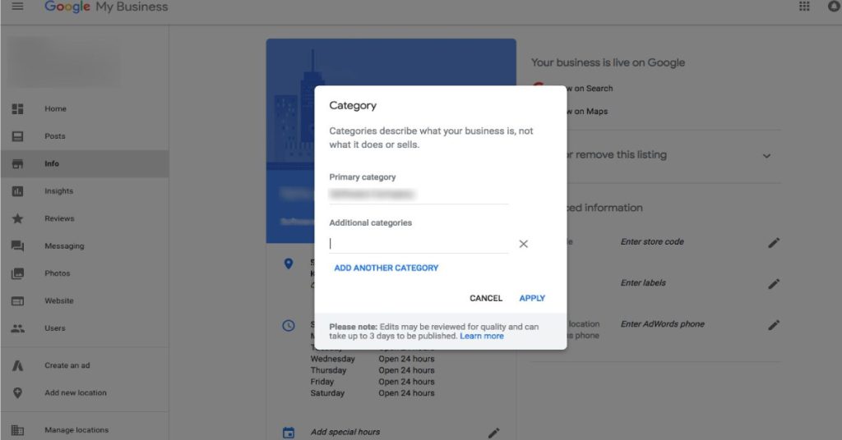
Task: Open Photos from the sidebar
Action: pos(57,273)
